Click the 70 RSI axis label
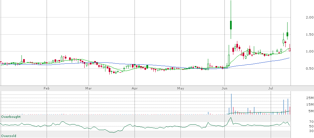This screenshot has height=138, width=314. tap(311, 121)
